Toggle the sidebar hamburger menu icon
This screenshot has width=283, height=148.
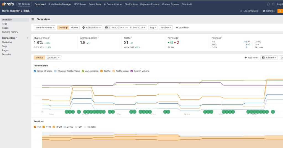click(33, 19)
